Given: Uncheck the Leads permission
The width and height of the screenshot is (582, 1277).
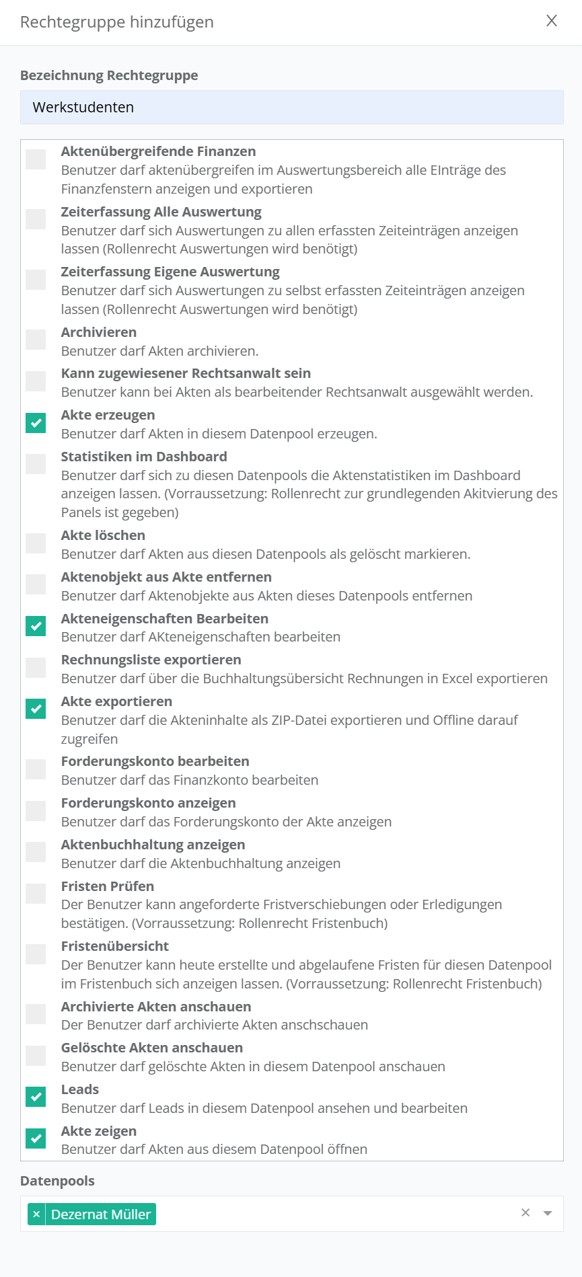Looking at the screenshot, I should [36, 1097].
